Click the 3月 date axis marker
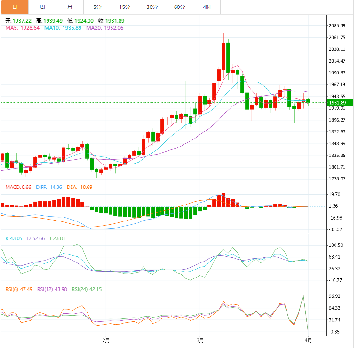 (200, 341)
